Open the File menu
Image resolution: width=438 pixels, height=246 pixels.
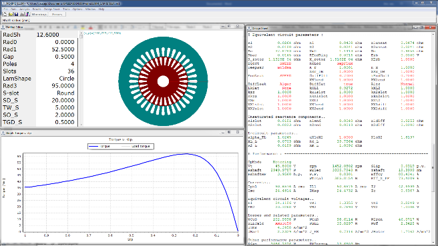[5, 9]
